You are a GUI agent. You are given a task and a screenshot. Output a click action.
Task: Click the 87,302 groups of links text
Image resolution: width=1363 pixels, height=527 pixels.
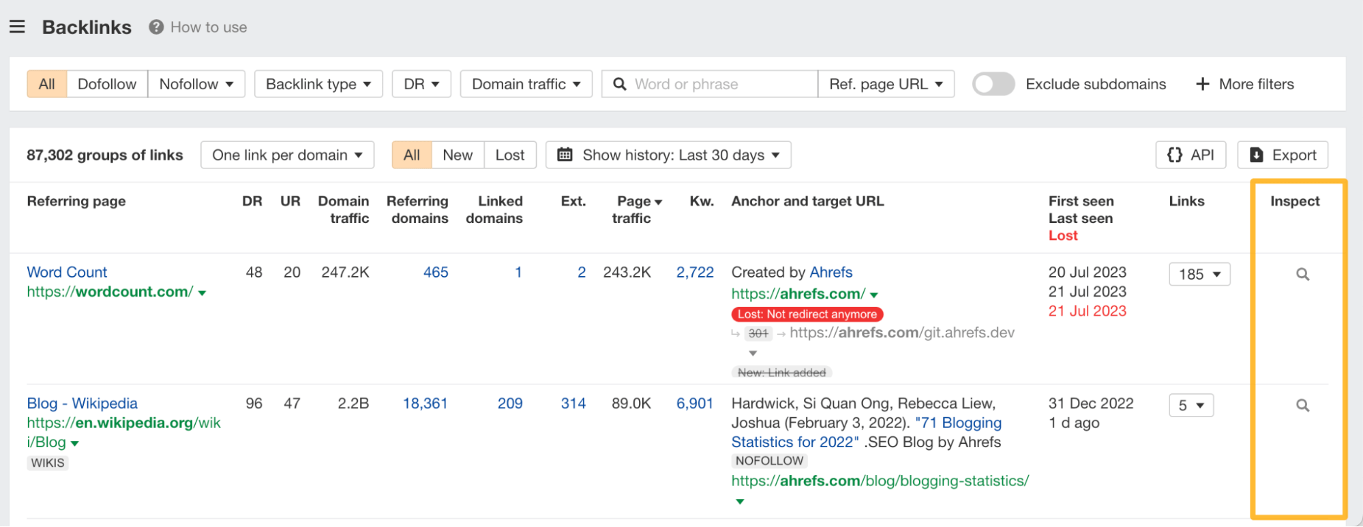click(x=105, y=155)
